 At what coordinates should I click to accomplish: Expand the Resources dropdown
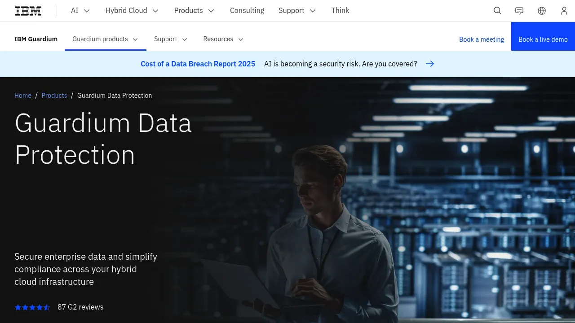[x=224, y=39]
